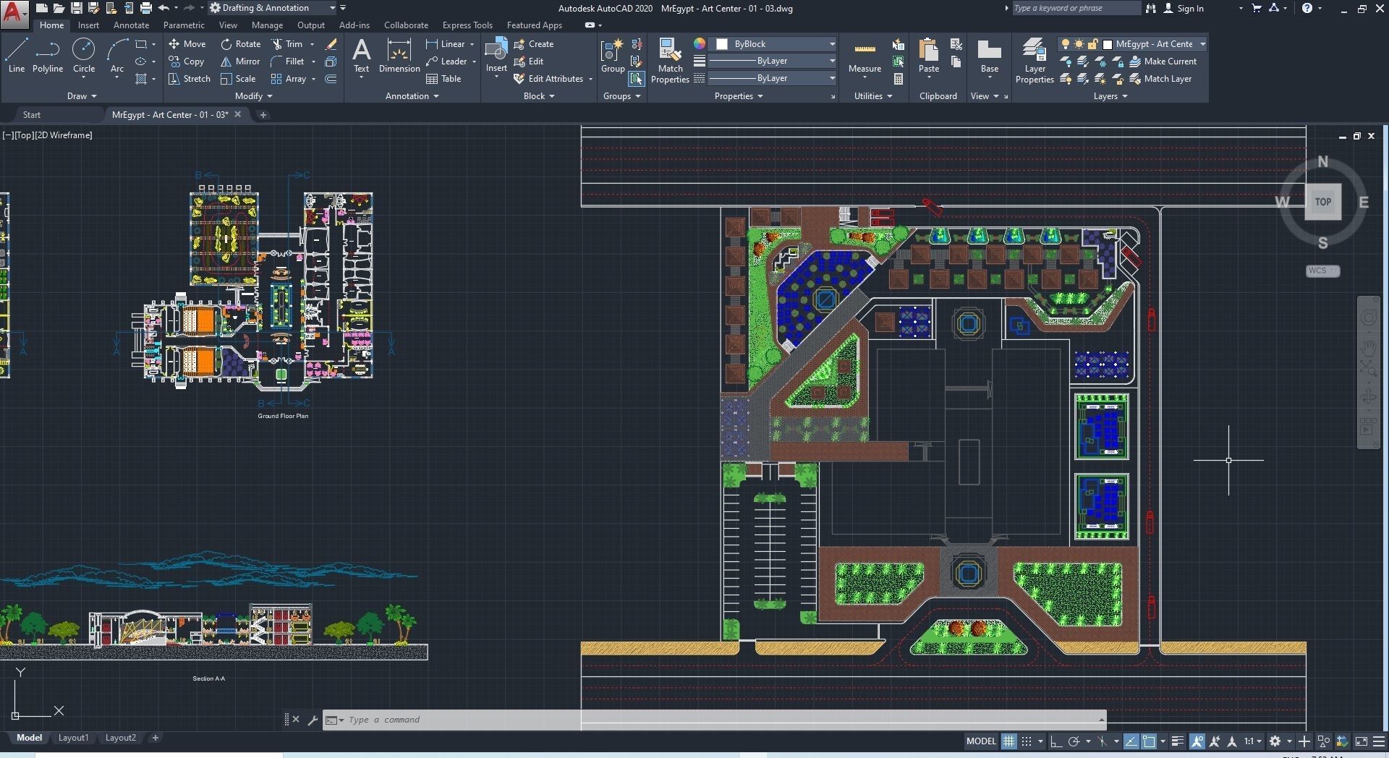Expand the Properties panel
Viewport: 1389px width, 758px height.
pos(739,96)
